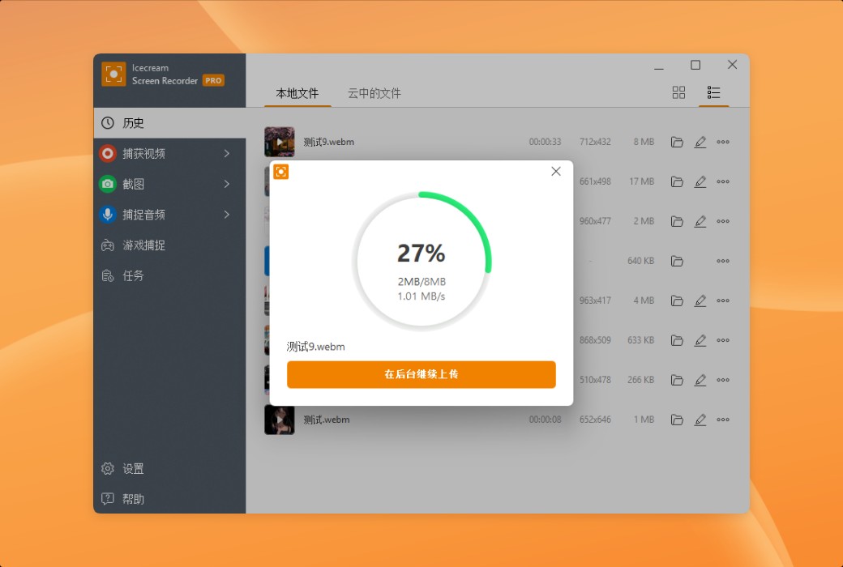Edit 测试9.webm using the pencil icon
843x567 pixels.
[700, 141]
